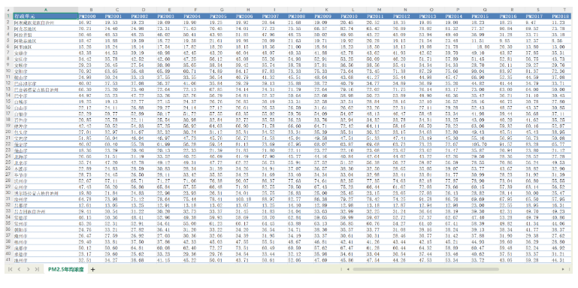Click the PM2008 header cell

(301, 17)
